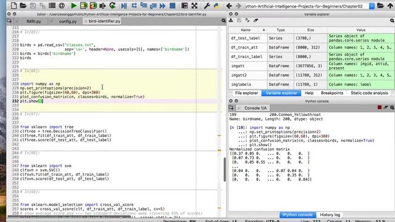Viewport: 395px width, 222px height.
Task: Interrupt kernel red stop button
Action: pos(380,107)
